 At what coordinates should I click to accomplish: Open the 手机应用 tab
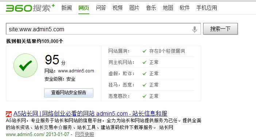pyautogui.click(x=206, y=8)
